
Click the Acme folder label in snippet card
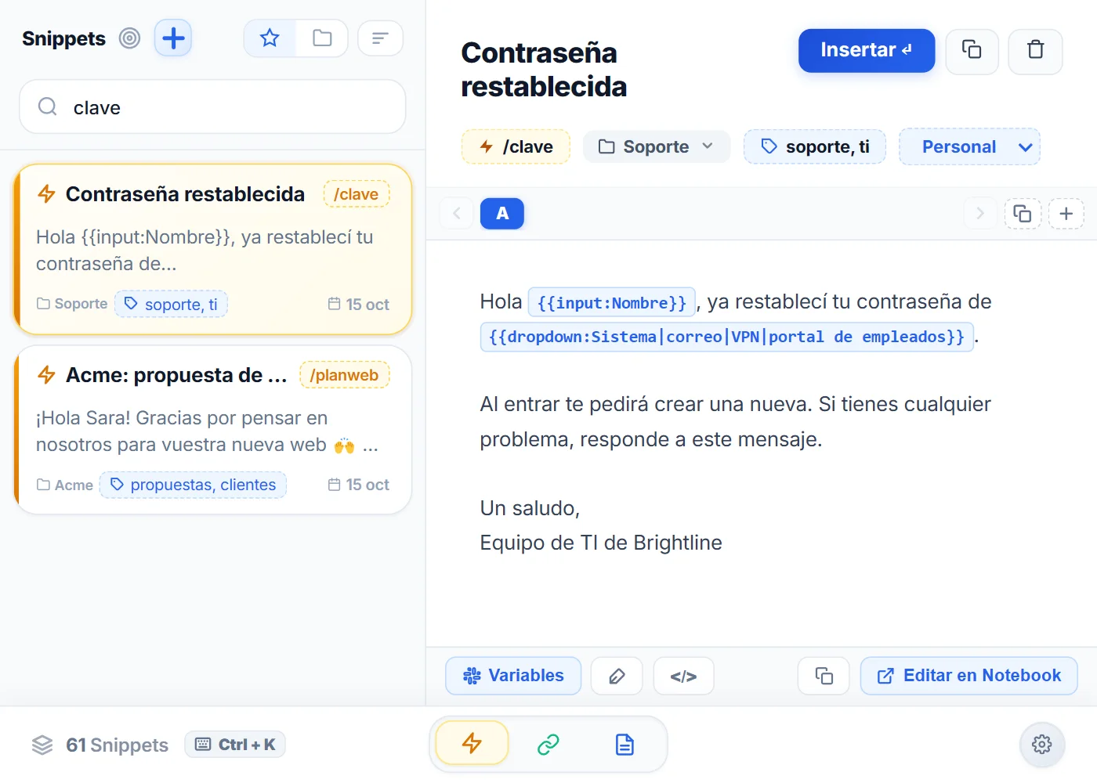65,485
